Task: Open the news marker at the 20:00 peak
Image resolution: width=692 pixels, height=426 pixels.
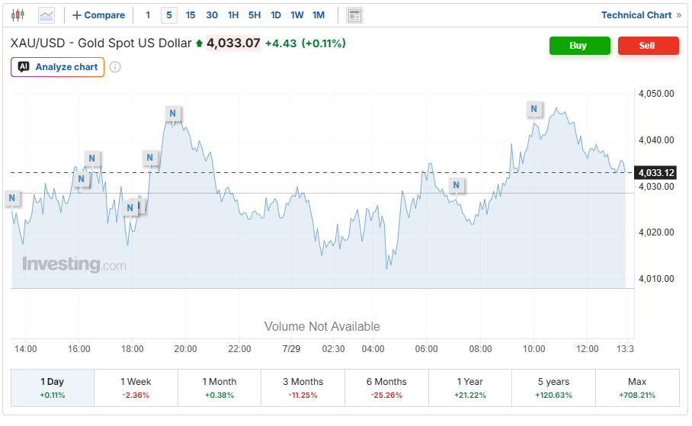Action: (x=172, y=114)
